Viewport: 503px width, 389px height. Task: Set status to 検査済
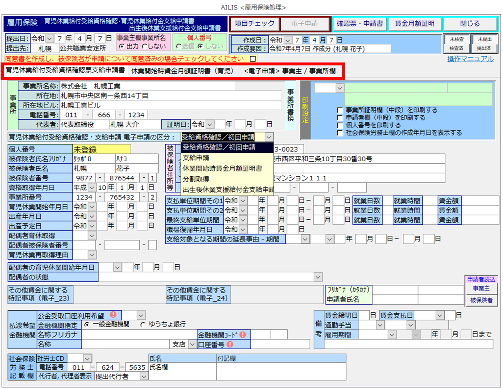click(456, 48)
